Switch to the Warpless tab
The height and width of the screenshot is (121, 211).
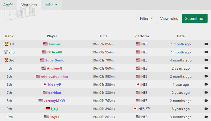click(29, 5)
